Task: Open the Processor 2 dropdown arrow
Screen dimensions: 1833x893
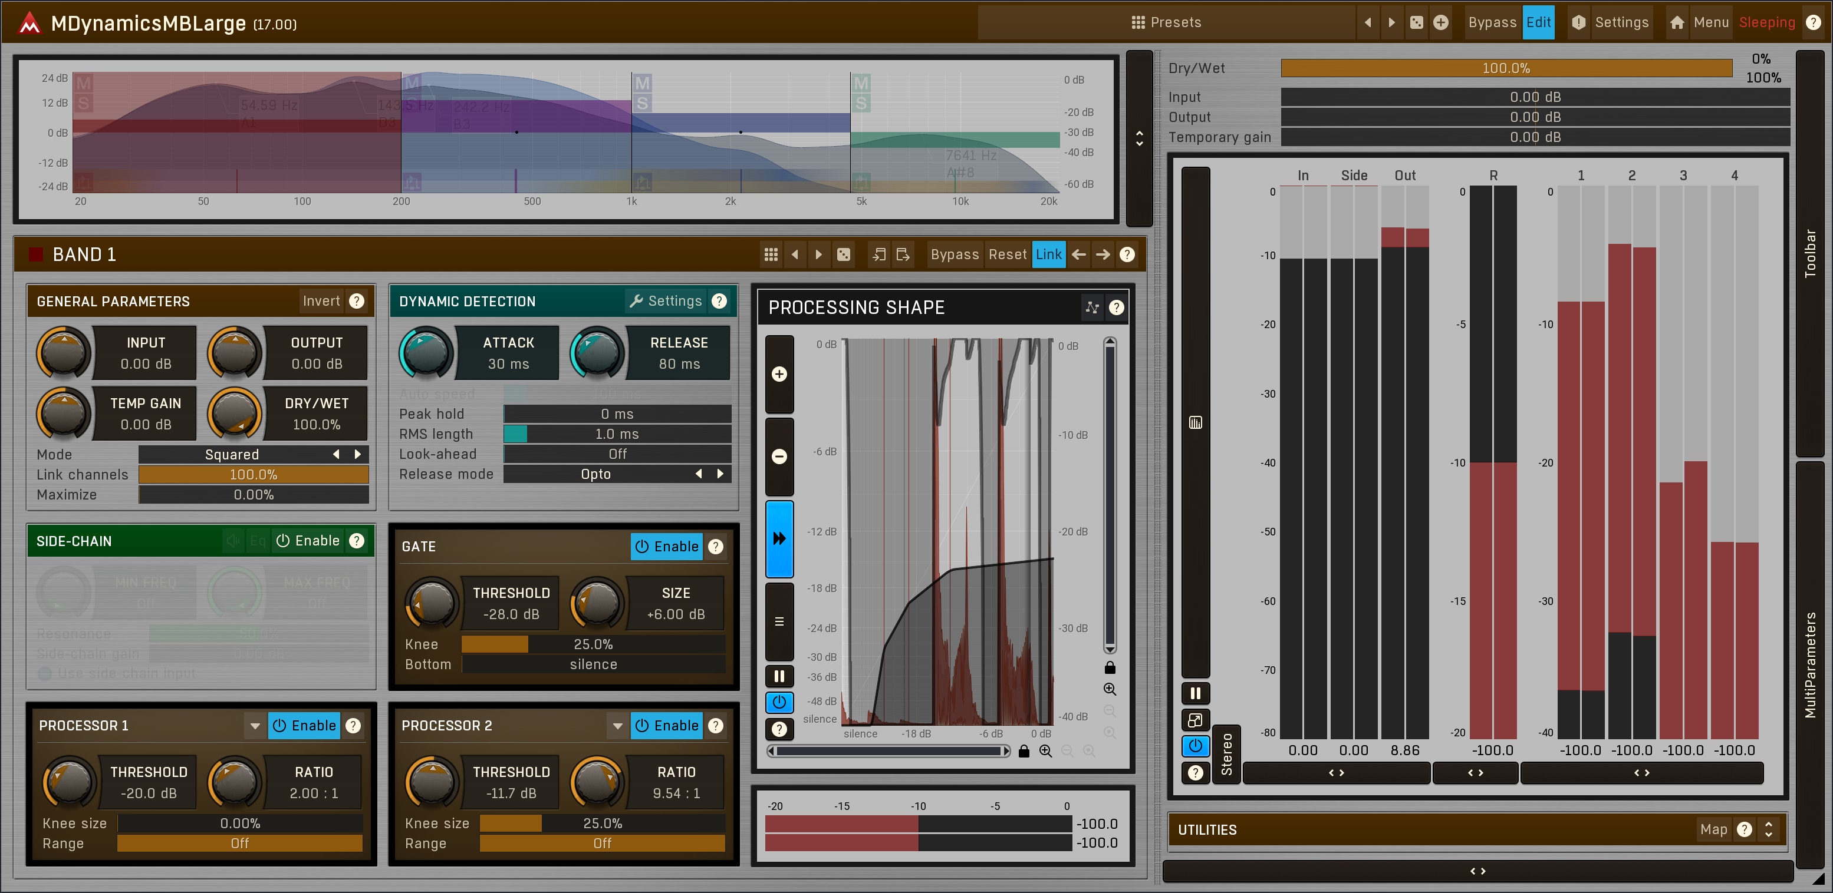Action: [617, 725]
